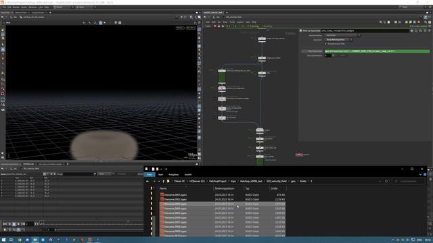
Task: Open Chrome from the taskbar
Action: (20, 240)
